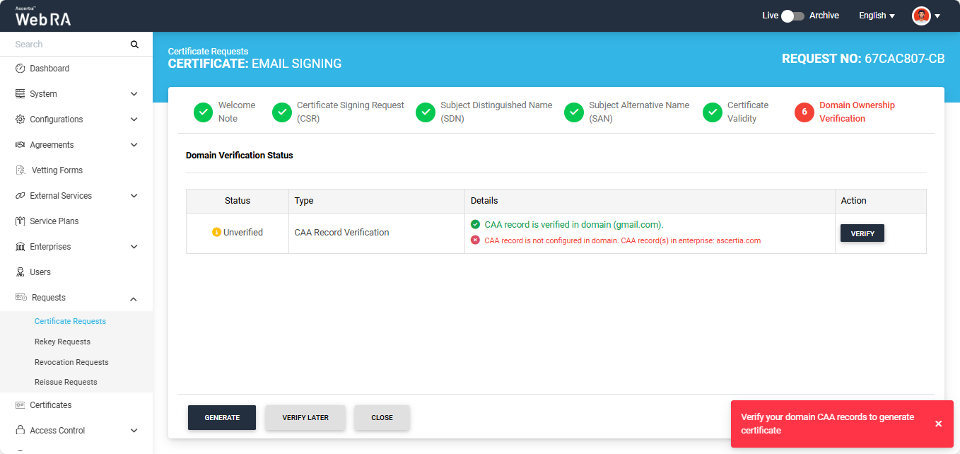Image resolution: width=960 pixels, height=454 pixels.
Task: Click the External Services link icon
Action: [20, 196]
